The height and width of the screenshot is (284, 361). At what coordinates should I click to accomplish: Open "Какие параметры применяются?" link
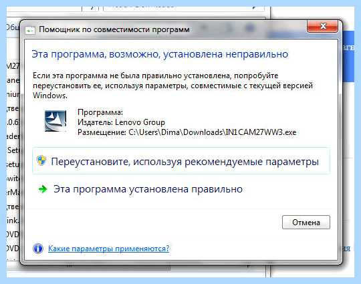pos(108,249)
